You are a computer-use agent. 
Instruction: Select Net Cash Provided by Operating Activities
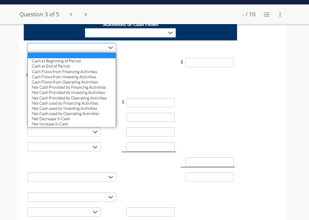69,98
